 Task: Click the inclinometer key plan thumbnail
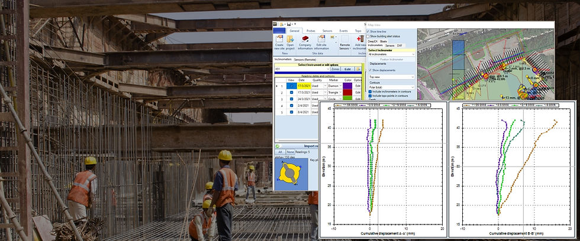[291, 174]
